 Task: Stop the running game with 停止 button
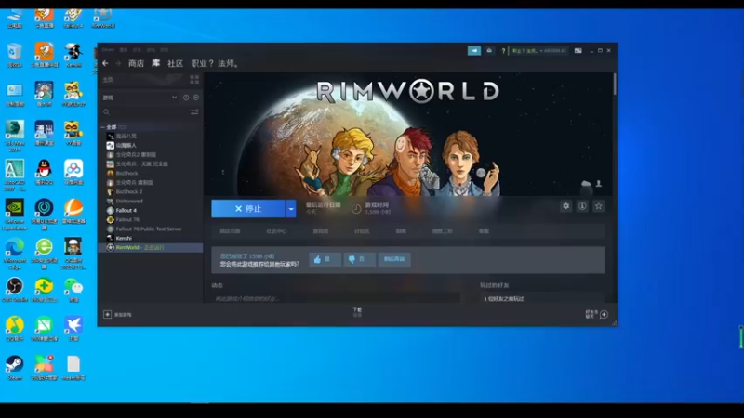point(248,208)
